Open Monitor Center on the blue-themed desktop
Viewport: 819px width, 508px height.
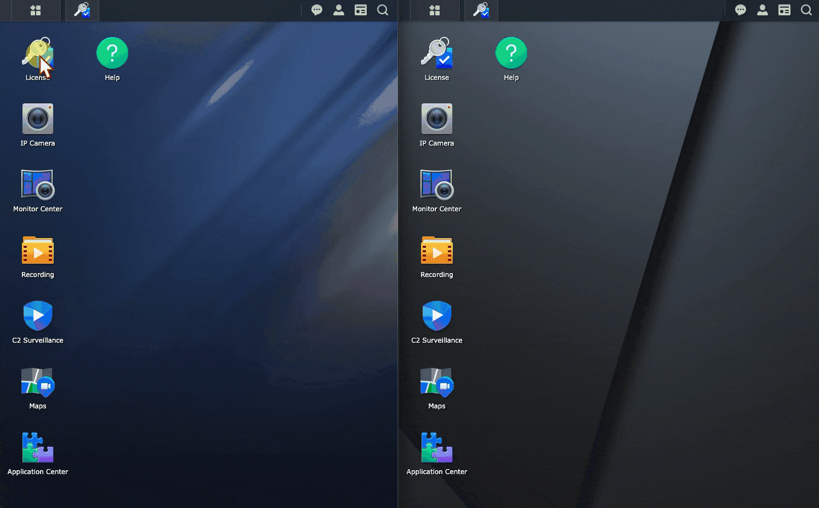[x=38, y=184]
